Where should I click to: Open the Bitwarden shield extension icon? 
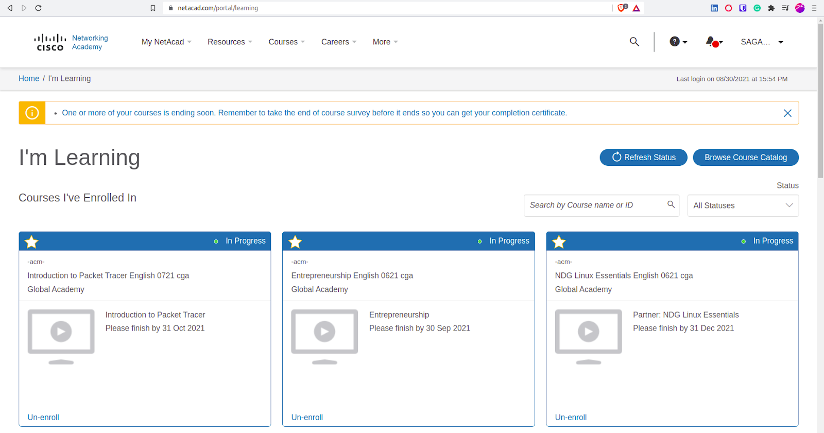point(743,8)
